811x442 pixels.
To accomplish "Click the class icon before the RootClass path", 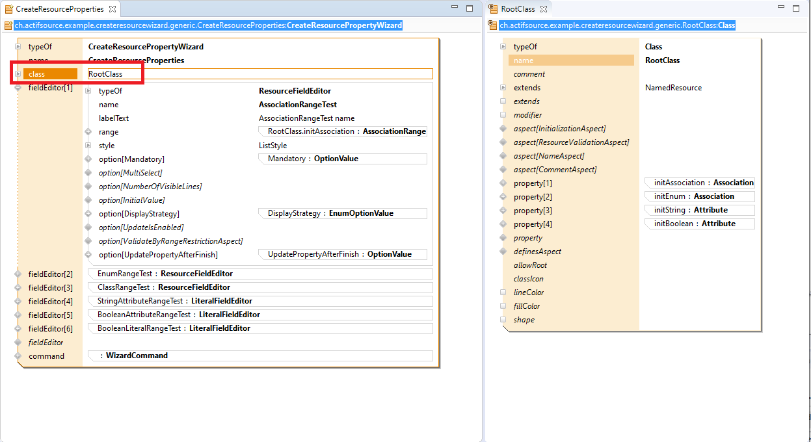I will 493,26.
